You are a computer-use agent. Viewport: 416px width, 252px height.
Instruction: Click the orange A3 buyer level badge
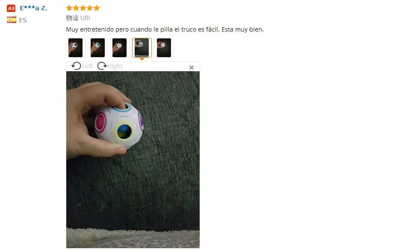click(11, 9)
